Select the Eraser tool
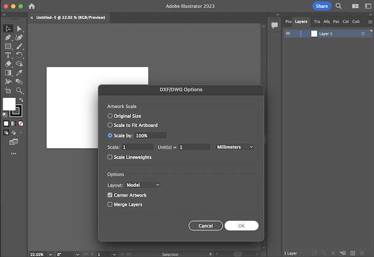The image size is (374, 257). click(x=8, y=64)
